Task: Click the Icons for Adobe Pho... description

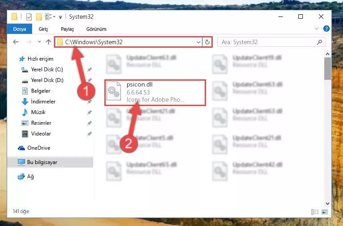Action: click(155, 100)
